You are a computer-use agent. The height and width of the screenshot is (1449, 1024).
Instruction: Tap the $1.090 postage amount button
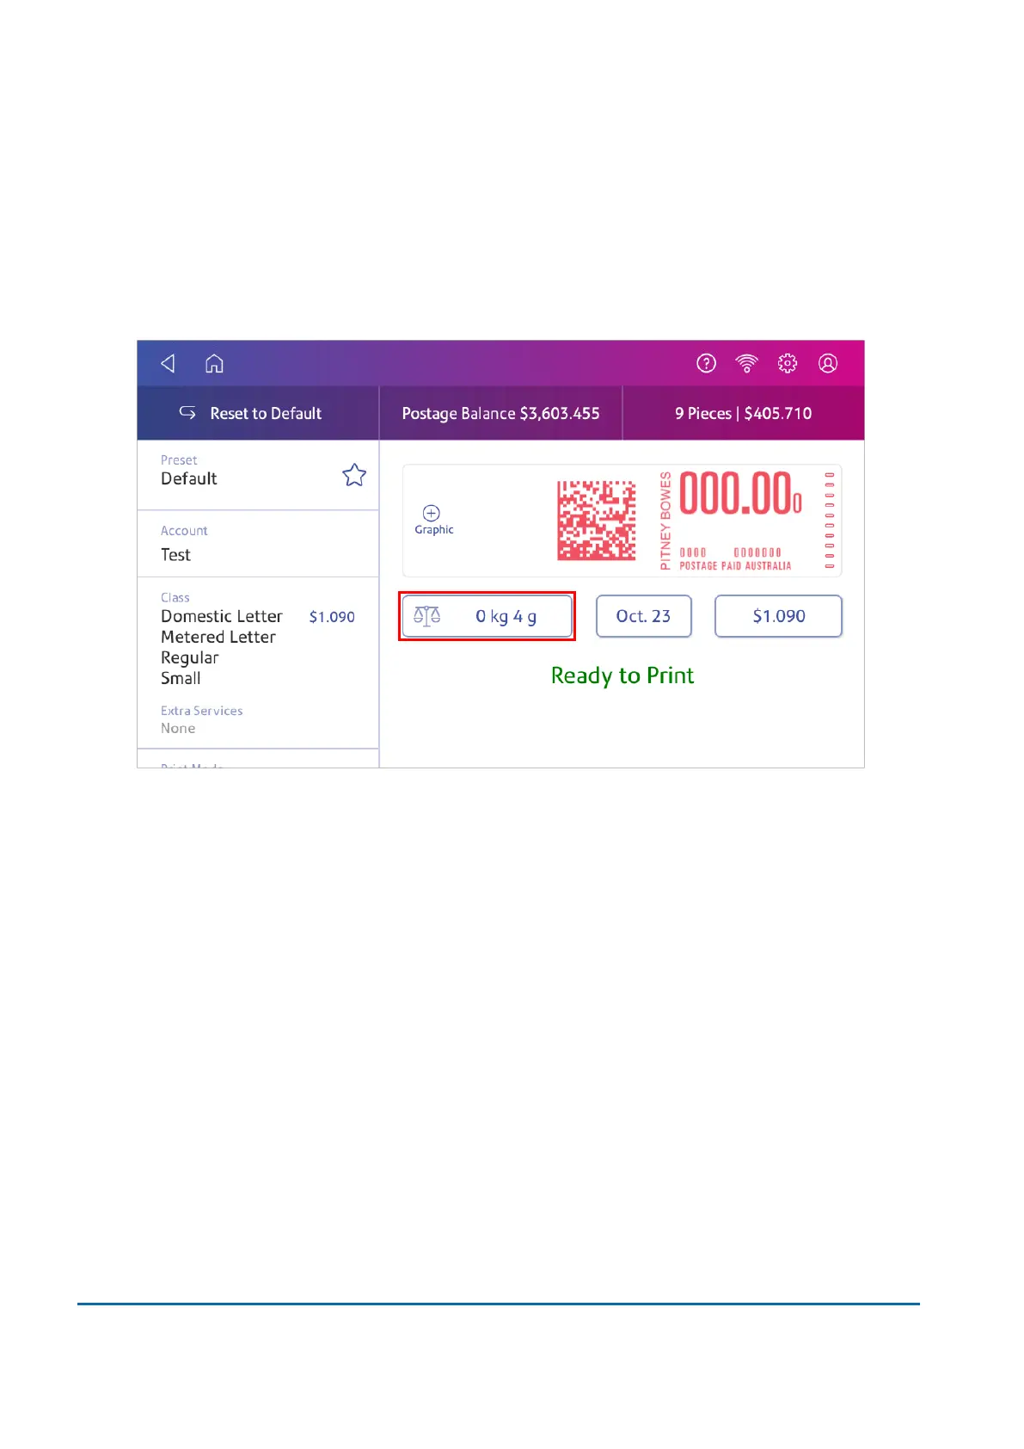778,616
